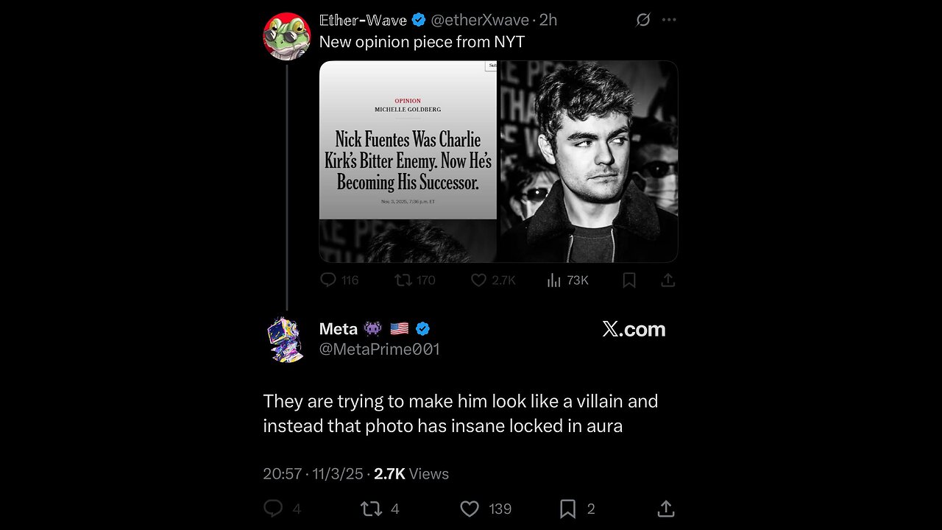The height and width of the screenshot is (530, 942).
Task: Like the Ether-Wave post with 2.7K likes
Action: (479, 280)
